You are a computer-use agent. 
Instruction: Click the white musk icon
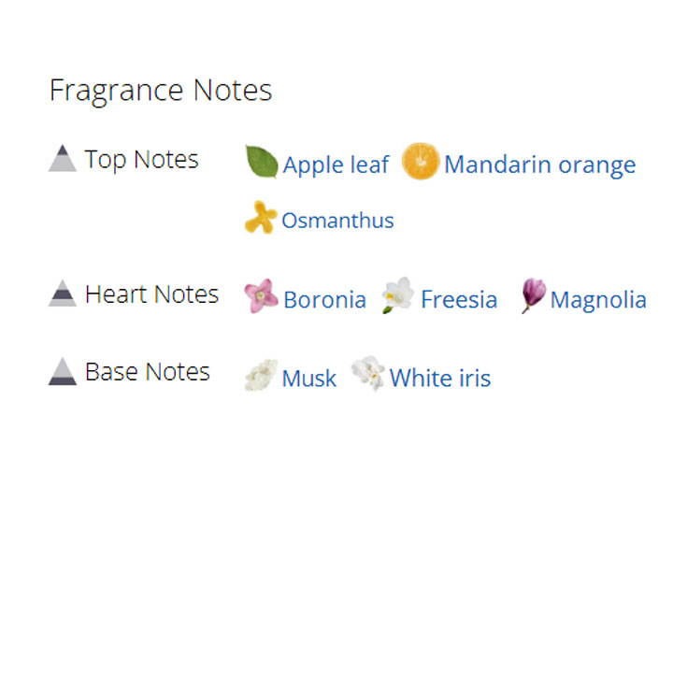click(x=261, y=375)
